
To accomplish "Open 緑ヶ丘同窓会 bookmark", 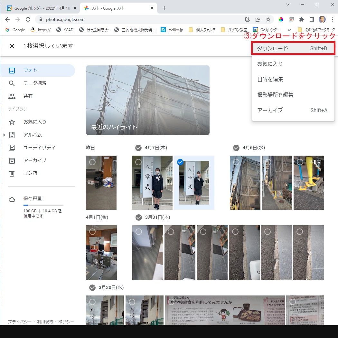I will [94, 30].
